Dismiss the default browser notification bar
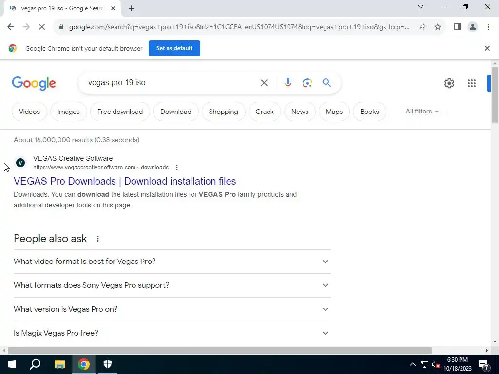Screen dimensions: 499x374 coord(487,48)
